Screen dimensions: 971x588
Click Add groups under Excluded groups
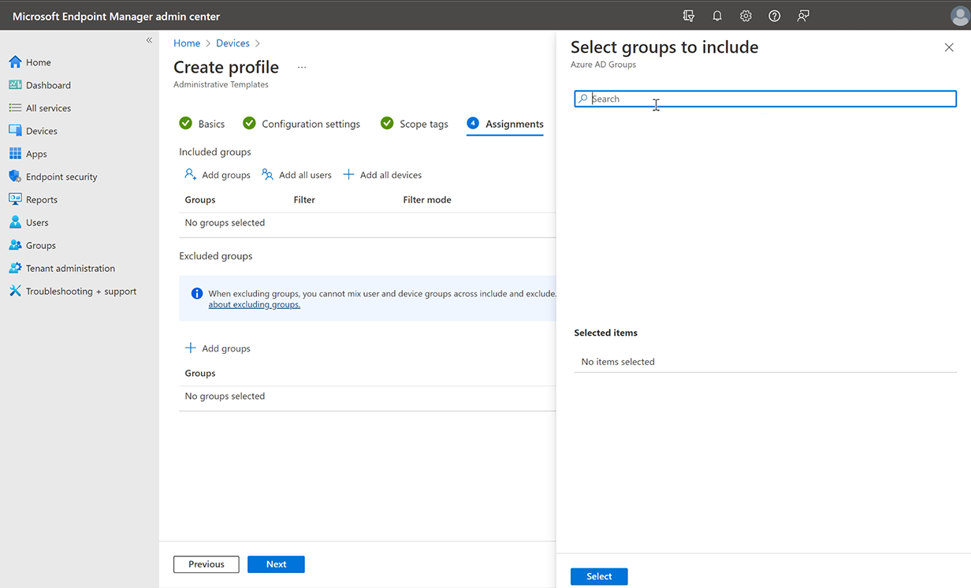coord(218,348)
